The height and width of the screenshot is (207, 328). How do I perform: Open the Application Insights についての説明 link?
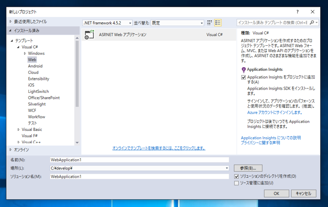coord(271,138)
